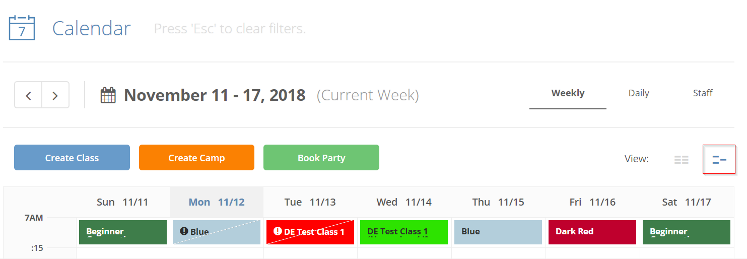Open Blue class on Thursday
Viewport: 747px width, 259px height.
coord(498,232)
